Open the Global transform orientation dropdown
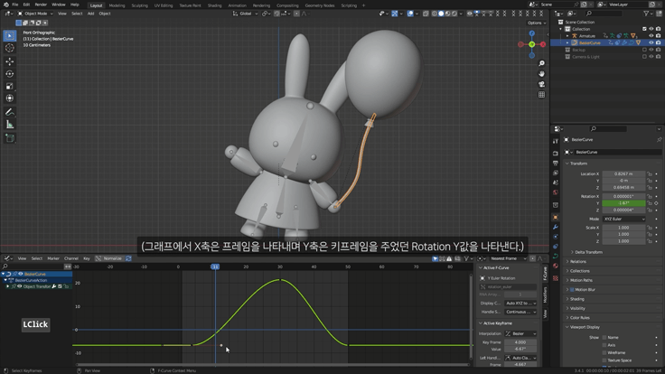Viewport: 665px width, 374px height. 245,14
